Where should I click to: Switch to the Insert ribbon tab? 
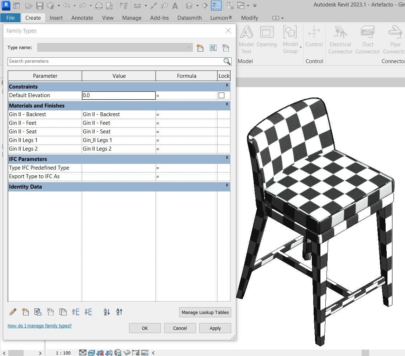pyautogui.click(x=56, y=18)
